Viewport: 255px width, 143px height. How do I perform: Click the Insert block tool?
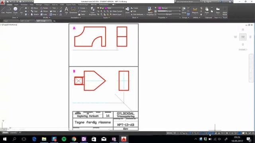click(127, 10)
